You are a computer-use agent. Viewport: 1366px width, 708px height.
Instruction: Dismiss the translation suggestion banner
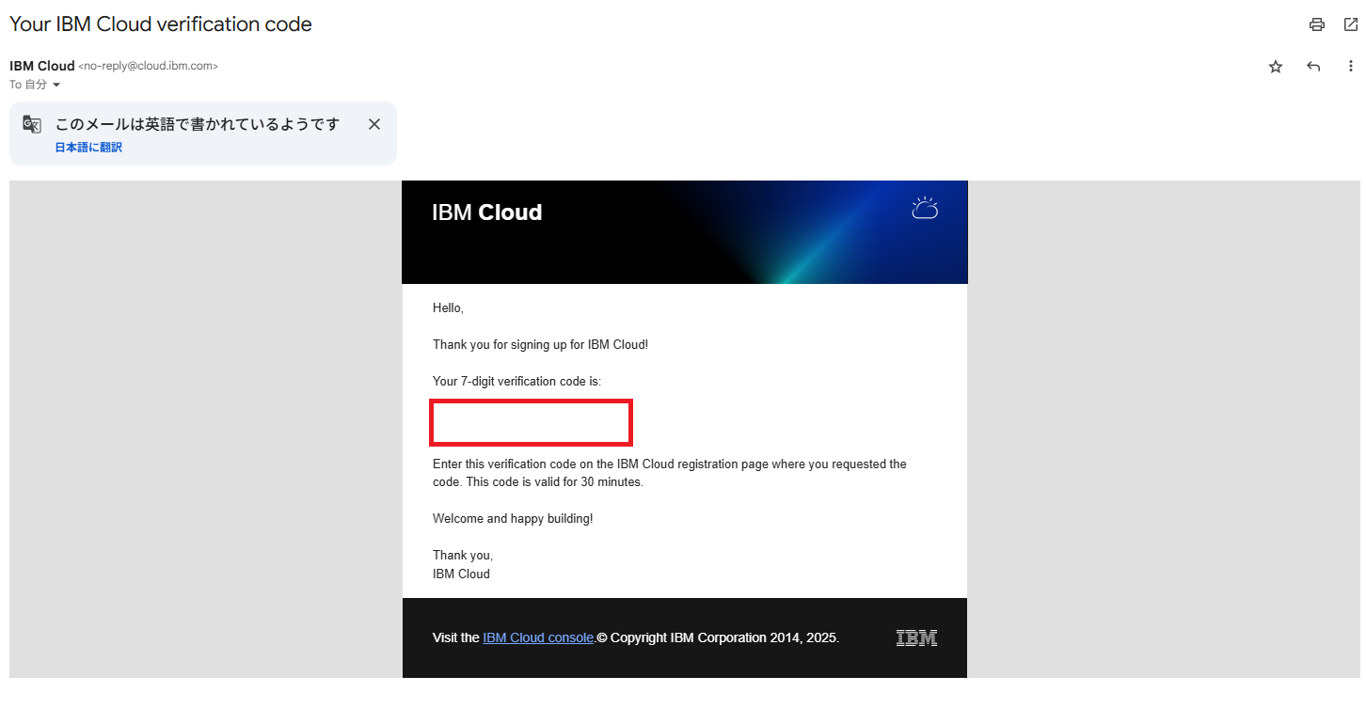(374, 124)
